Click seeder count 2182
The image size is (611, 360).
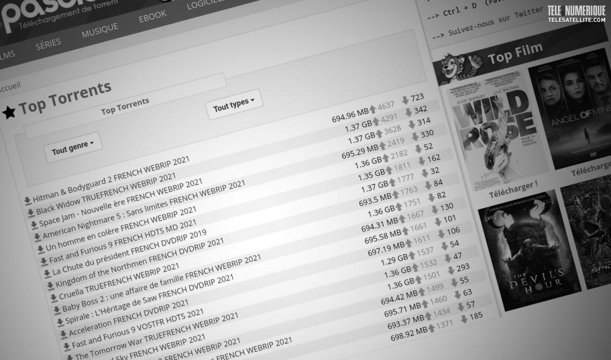click(x=399, y=155)
